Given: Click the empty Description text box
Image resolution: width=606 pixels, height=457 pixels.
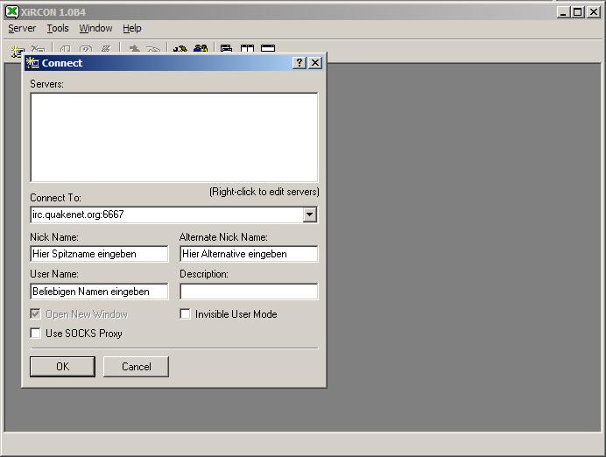Looking at the screenshot, I should tap(249, 292).
